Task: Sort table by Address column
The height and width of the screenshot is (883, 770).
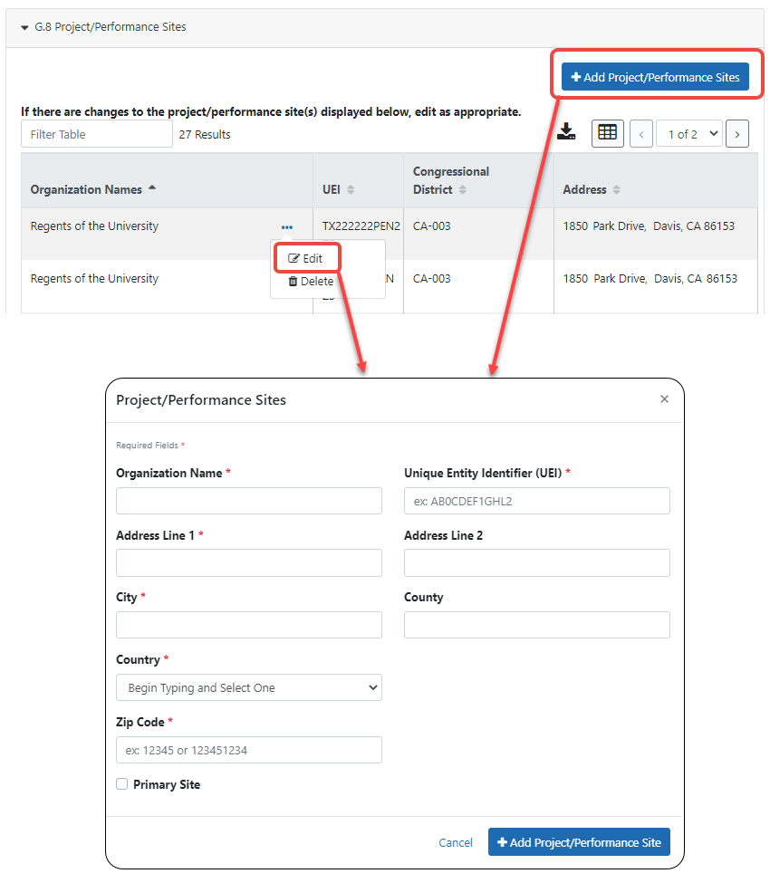Action: pyautogui.click(x=617, y=190)
